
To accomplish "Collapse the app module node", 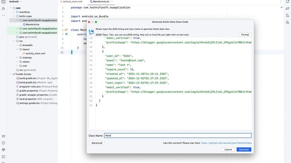I will [x=10, y=8].
